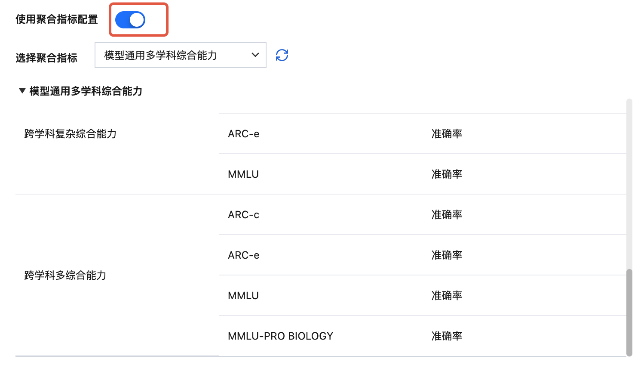Select the 跨学科复杂综合能力 category cell
The width and height of the screenshot is (644, 365).
(x=71, y=134)
